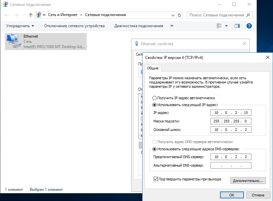
Task: Click Диагностика подключения in the toolbar
Action: [x=139, y=26]
